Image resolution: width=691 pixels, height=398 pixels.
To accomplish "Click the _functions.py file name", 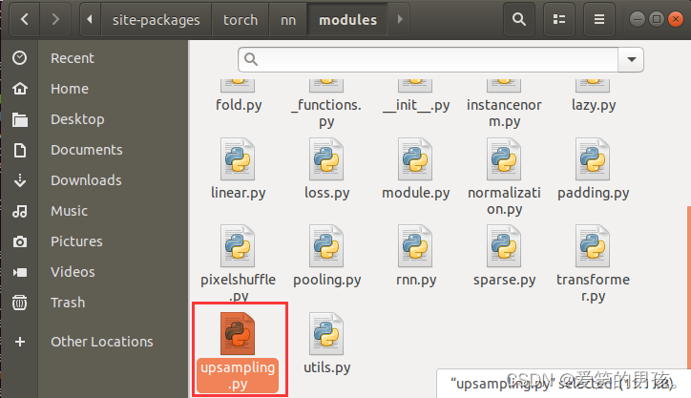I will pyautogui.click(x=326, y=113).
